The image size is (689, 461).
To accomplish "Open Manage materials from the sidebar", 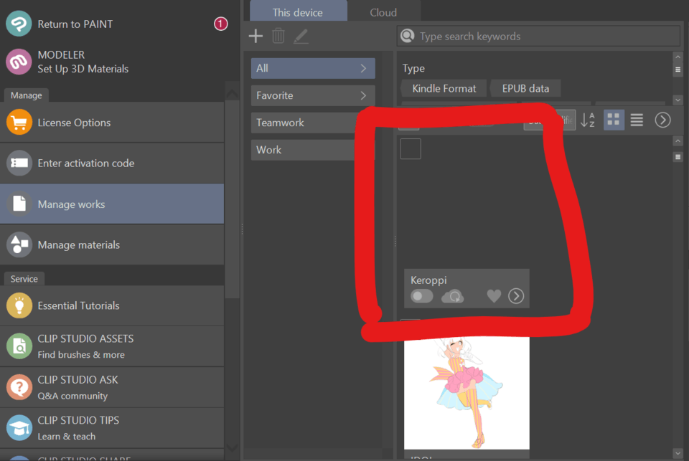I will [x=19, y=244].
